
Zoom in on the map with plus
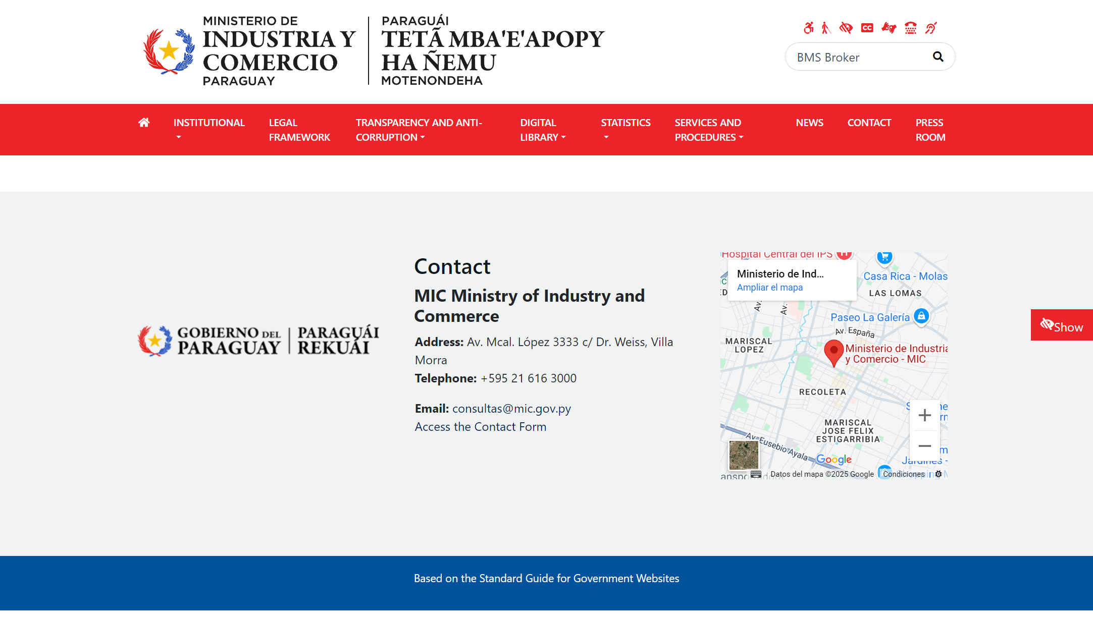coord(925,415)
